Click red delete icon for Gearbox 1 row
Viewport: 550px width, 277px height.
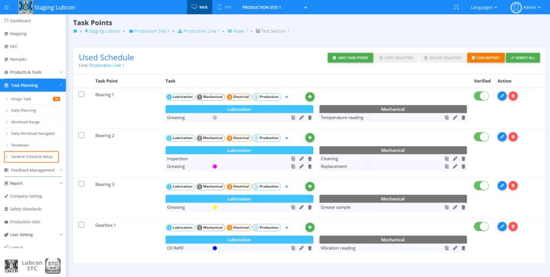click(x=513, y=227)
